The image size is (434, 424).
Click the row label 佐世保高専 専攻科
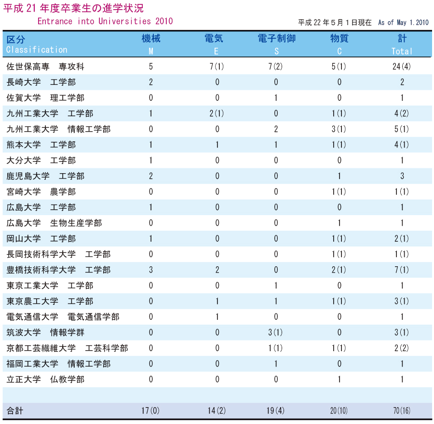(x=45, y=67)
